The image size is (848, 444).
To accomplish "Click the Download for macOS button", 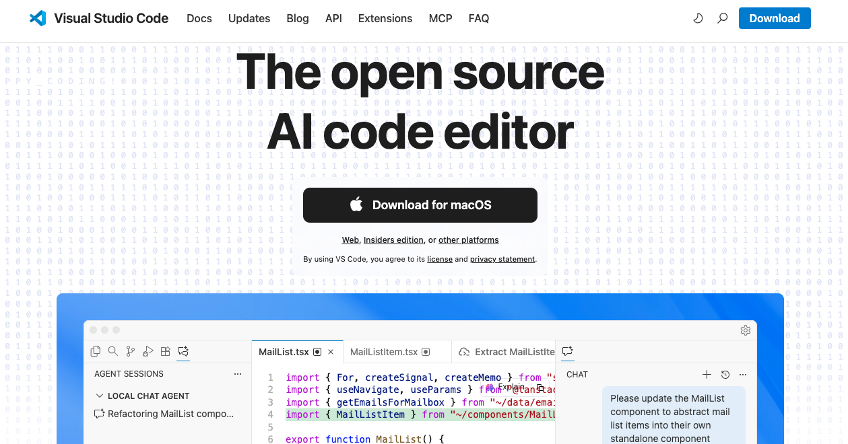I will click(420, 205).
